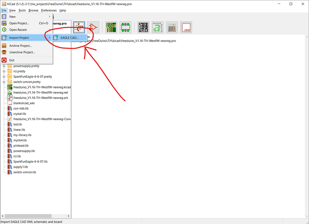
Task: Open GerbView to view gerber files
Action: pos(143,27)
